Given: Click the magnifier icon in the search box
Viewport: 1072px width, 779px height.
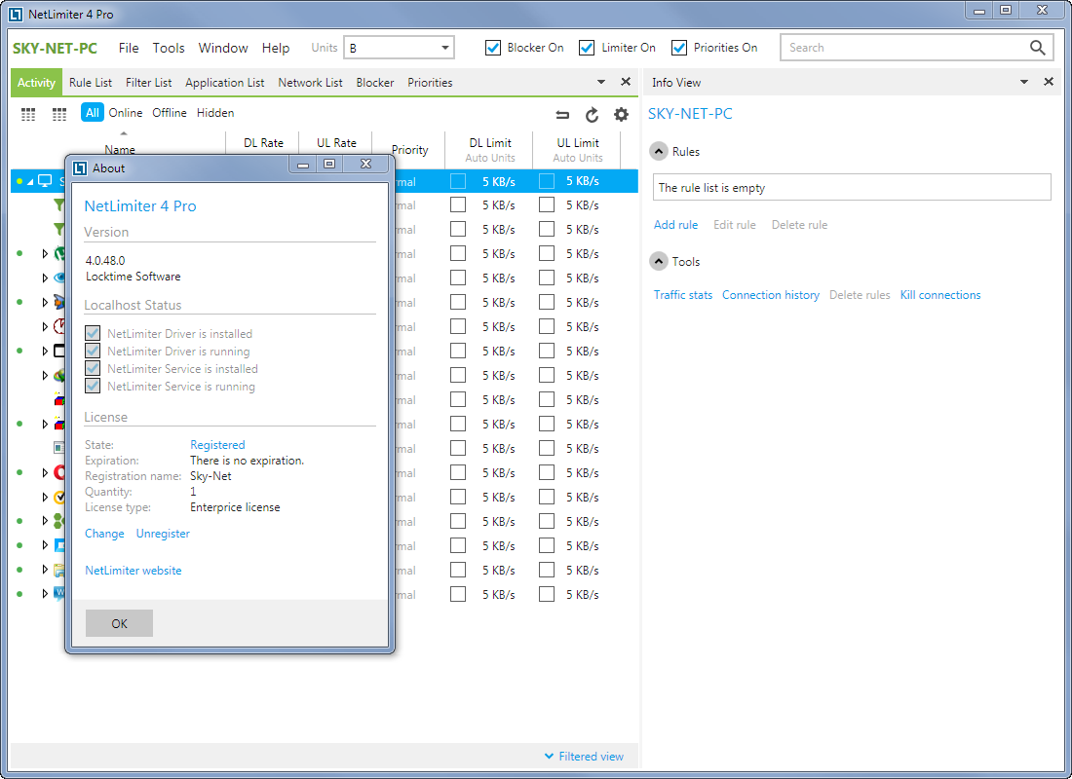Looking at the screenshot, I should [1037, 47].
